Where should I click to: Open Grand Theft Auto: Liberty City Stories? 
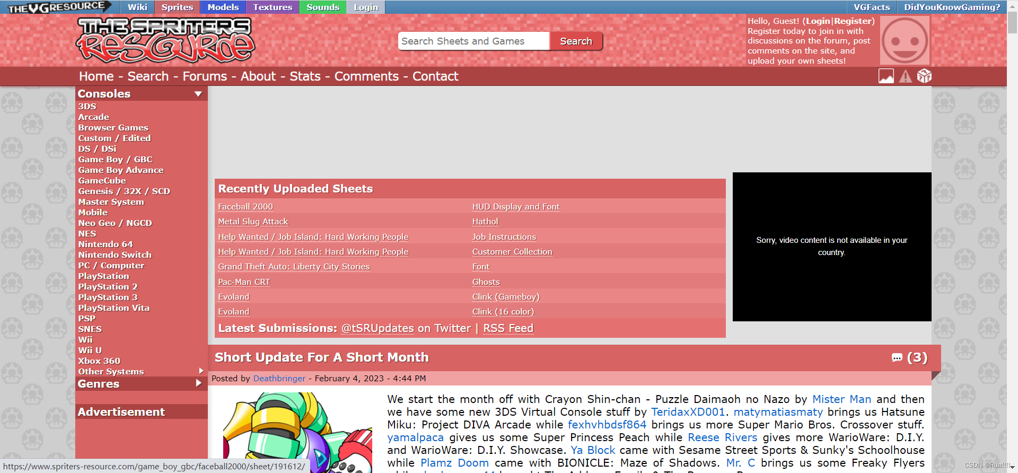coord(294,267)
